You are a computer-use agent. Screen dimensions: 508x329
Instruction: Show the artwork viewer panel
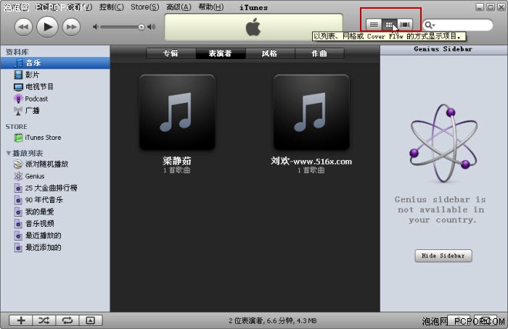[91, 320]
